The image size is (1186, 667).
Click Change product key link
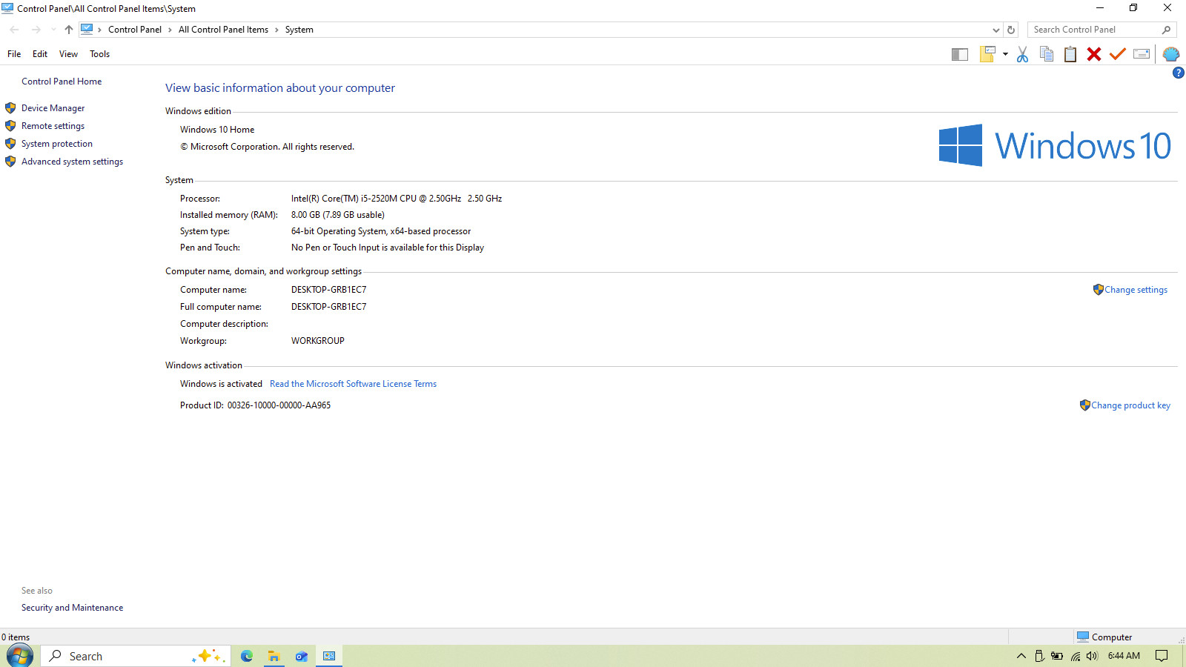click(x=1130, y=405)
